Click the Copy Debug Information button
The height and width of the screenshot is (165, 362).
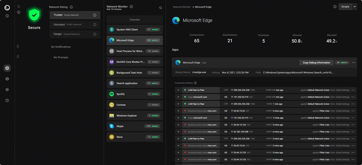click(x=316, y=63)
